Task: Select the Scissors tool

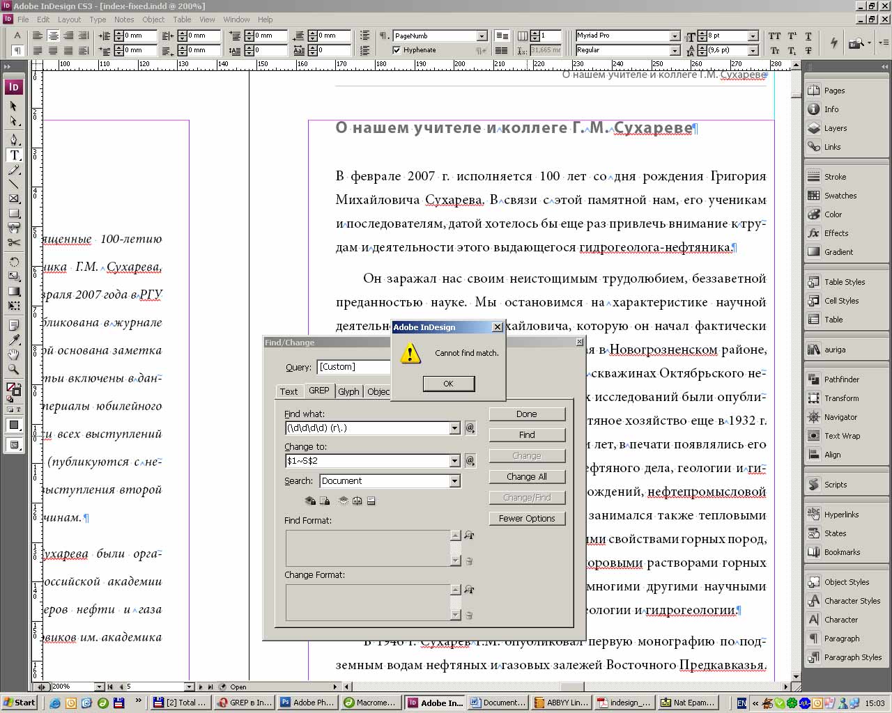Action: (14, 242)
